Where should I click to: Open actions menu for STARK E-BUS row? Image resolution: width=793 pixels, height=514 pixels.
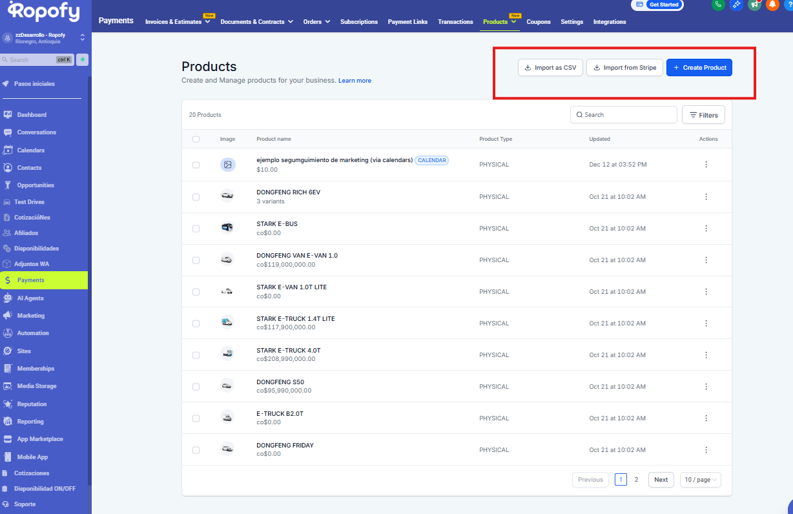pos(706,229)
